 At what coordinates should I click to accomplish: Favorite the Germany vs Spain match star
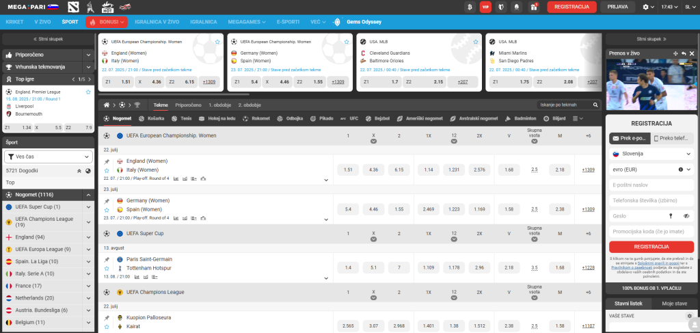(x=107, y=210)
